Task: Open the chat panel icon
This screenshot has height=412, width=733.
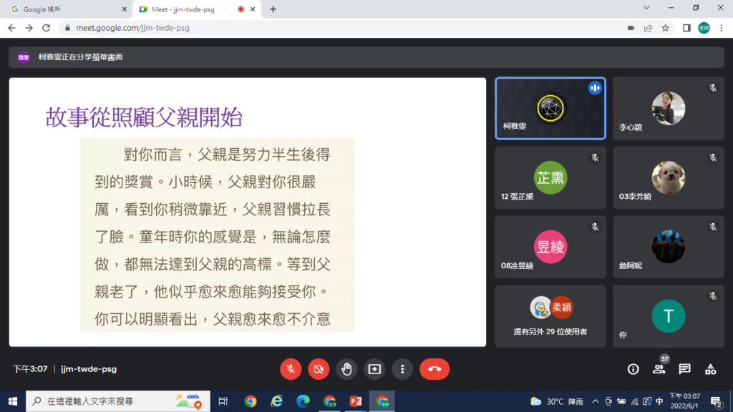Action: [684, 369]
